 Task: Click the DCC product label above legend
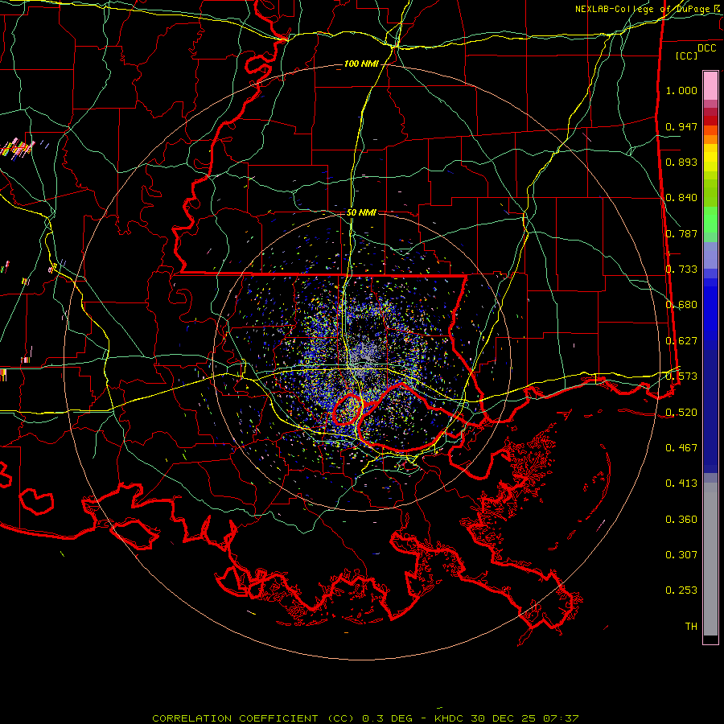(706, 48)
